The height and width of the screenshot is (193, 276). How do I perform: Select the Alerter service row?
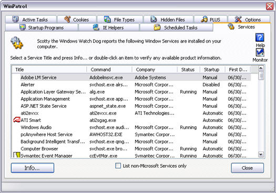click(x=131, y=85)
